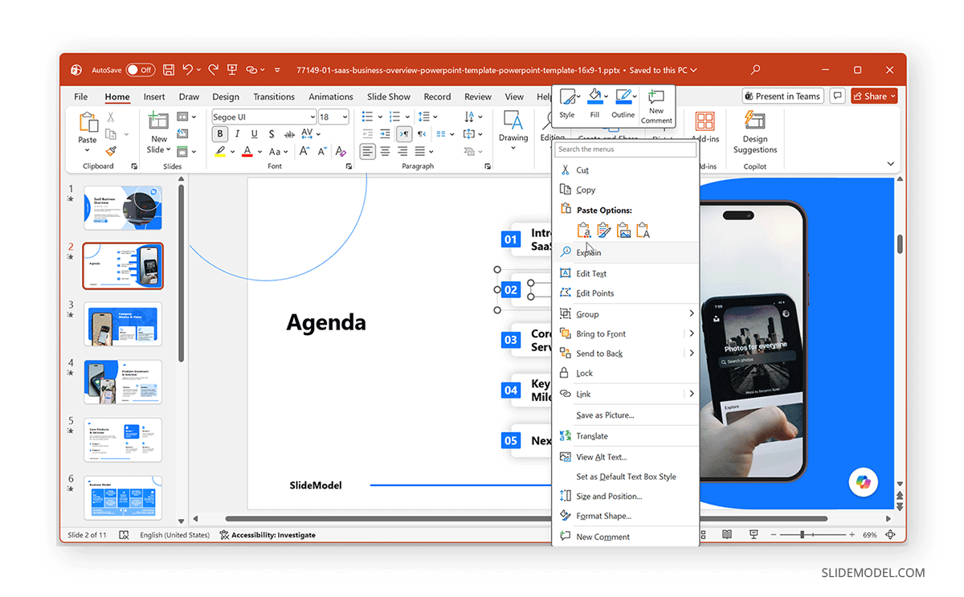Fit slide to current window icon
The width and height of the screenshot is (964, 597).
pyautogui.click(x=890, y=534)
